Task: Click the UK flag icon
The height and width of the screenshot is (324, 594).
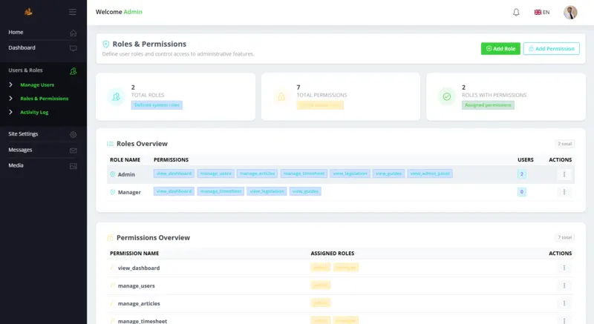Action: click(538, 13)
